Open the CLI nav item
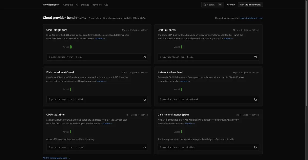308x160 pixels. (x=106, y=5)
